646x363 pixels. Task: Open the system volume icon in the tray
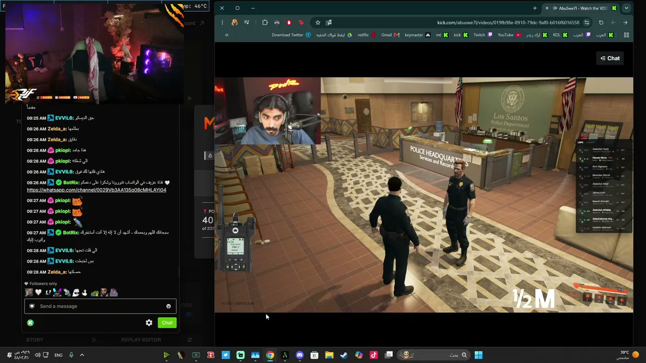coord(37,355)
